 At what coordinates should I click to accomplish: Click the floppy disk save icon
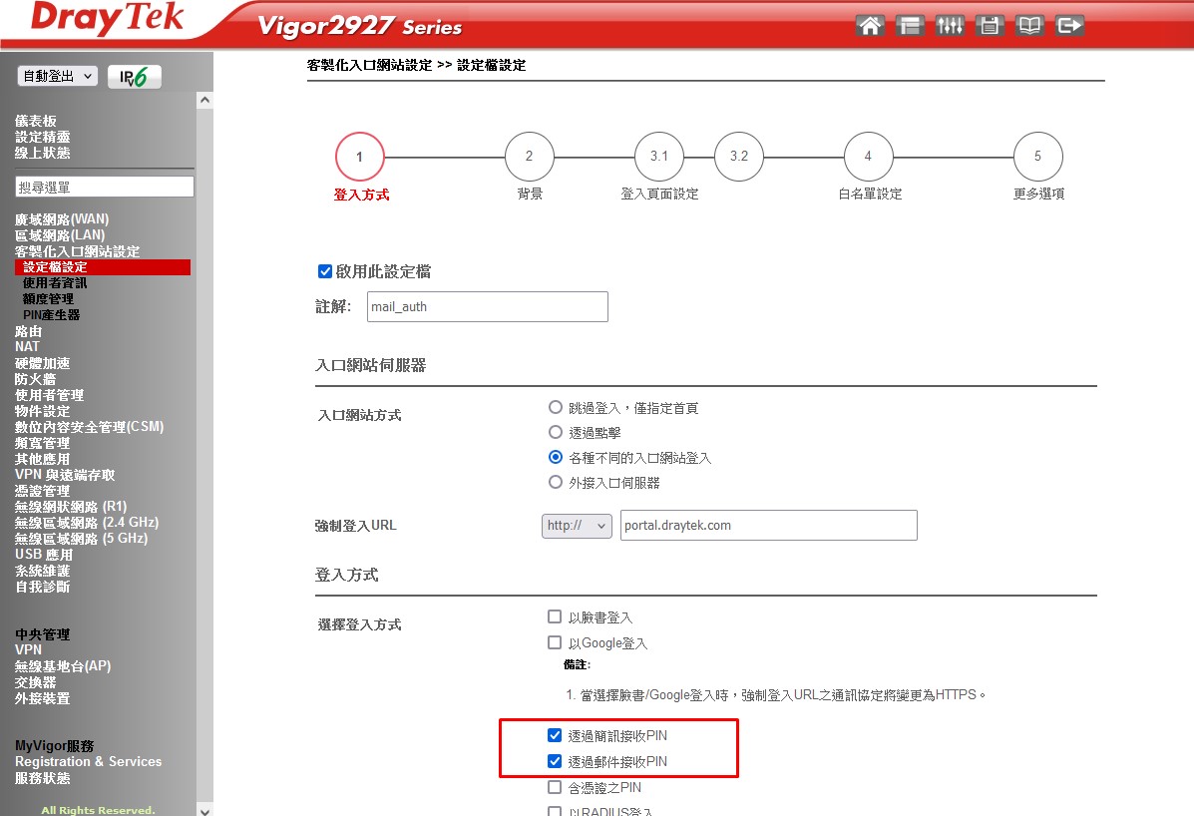click(989, 26)
